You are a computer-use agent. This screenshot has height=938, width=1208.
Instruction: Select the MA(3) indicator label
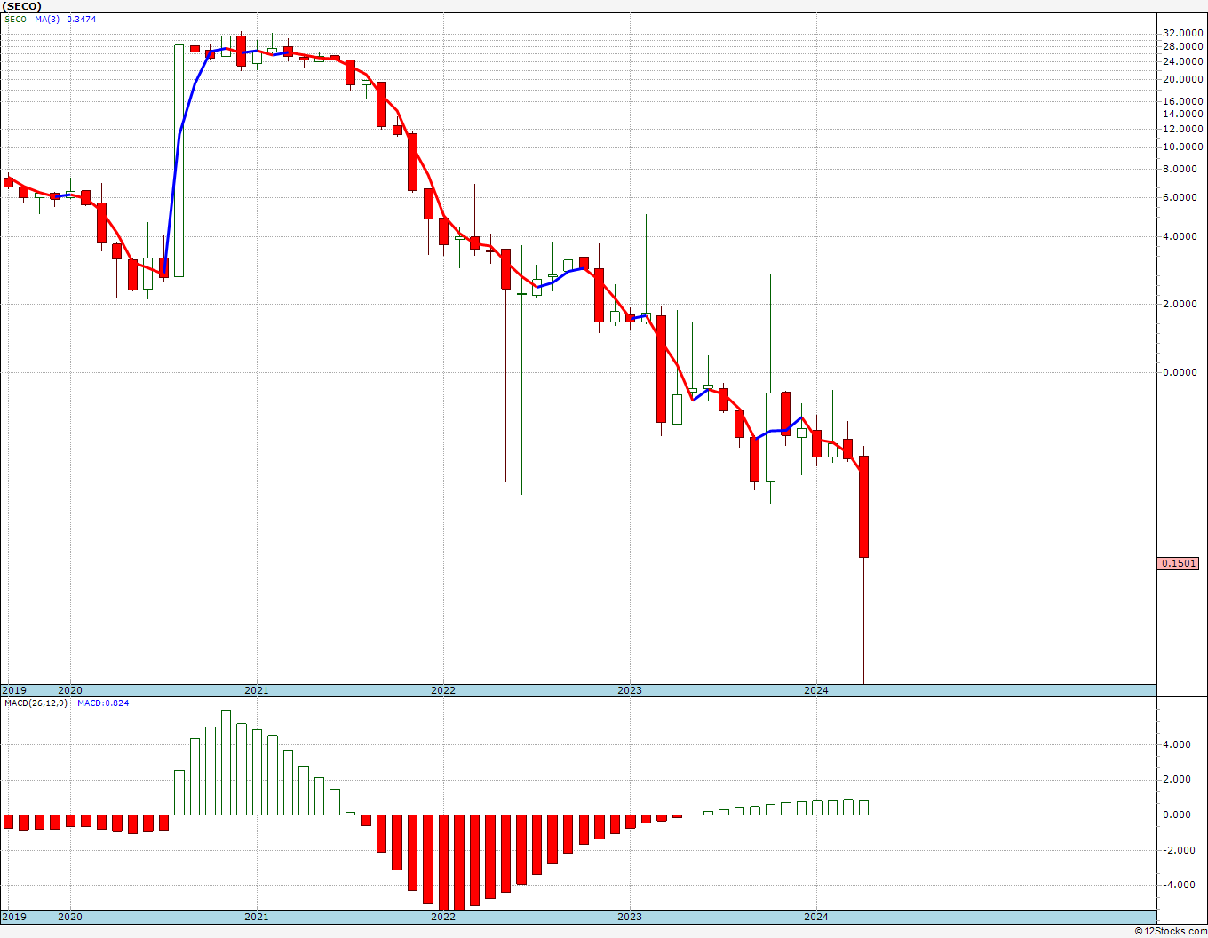(x=48, y=19)
